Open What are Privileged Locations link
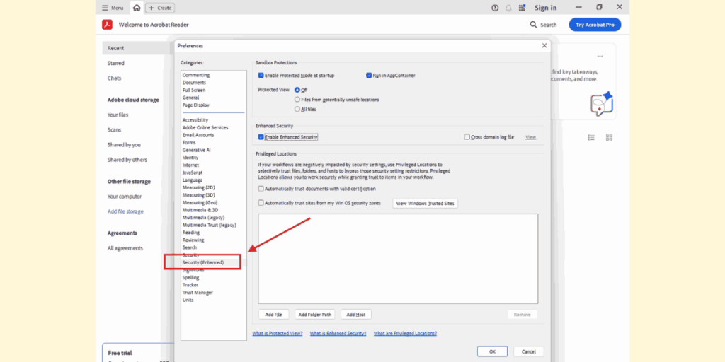The height and width of the screenshot is (362, 725). [x=405, y=334]
